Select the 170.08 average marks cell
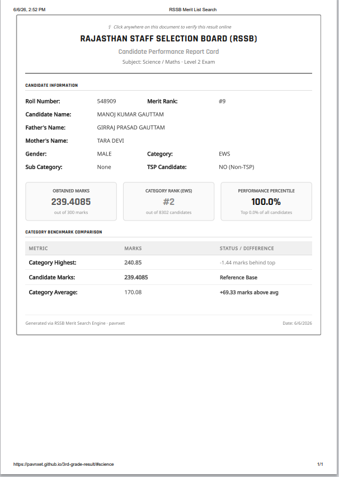 (x=133, y=292)
